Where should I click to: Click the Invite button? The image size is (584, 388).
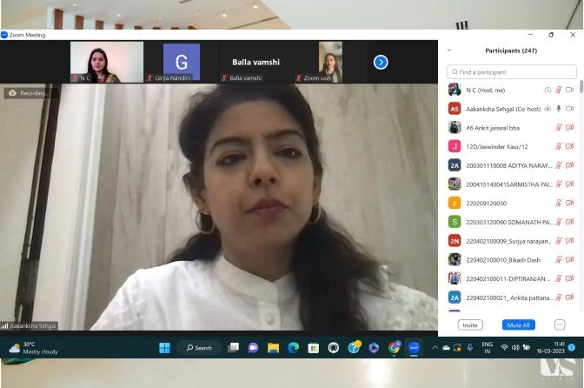tap(470, 324)
